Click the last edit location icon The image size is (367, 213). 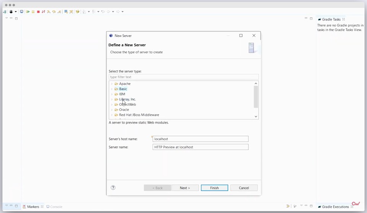pyautogui.click(x=103, y=12)
